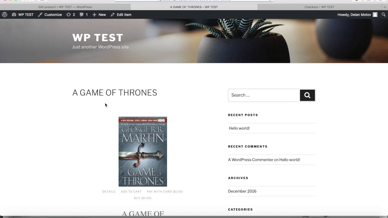The image size is (388, 218).
Task: Click BUY ($1.00) link
Action: click(143, 198)
